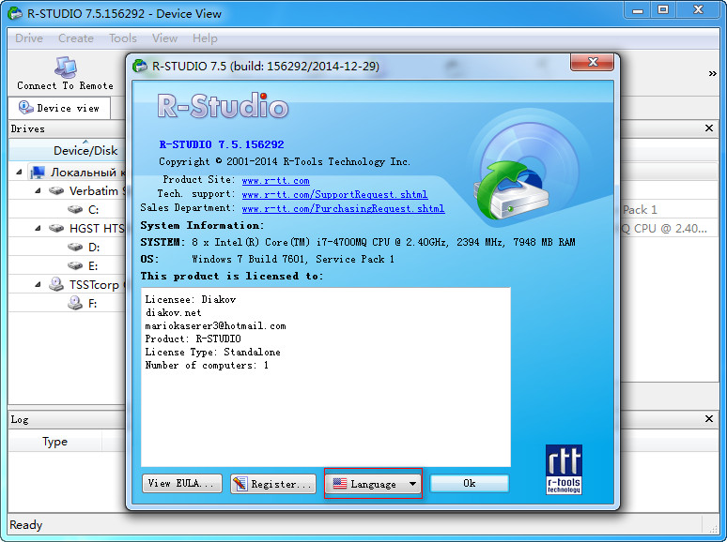Click 'Number of computers: 1' text
This screenshot has height=542, width=727.
207,365
